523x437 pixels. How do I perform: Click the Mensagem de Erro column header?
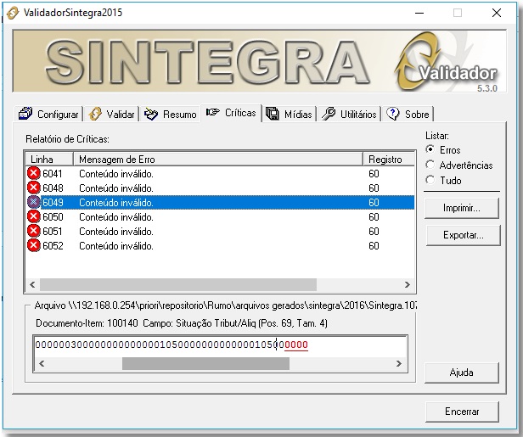tap(218, 160)
